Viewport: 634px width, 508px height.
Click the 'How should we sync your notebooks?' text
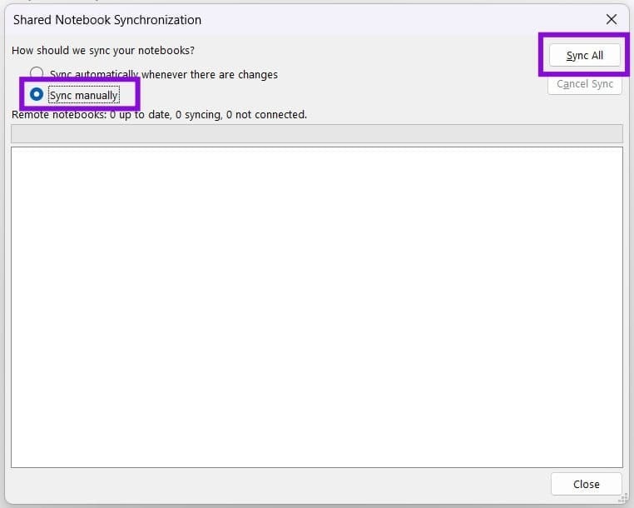tap(103, 51)
